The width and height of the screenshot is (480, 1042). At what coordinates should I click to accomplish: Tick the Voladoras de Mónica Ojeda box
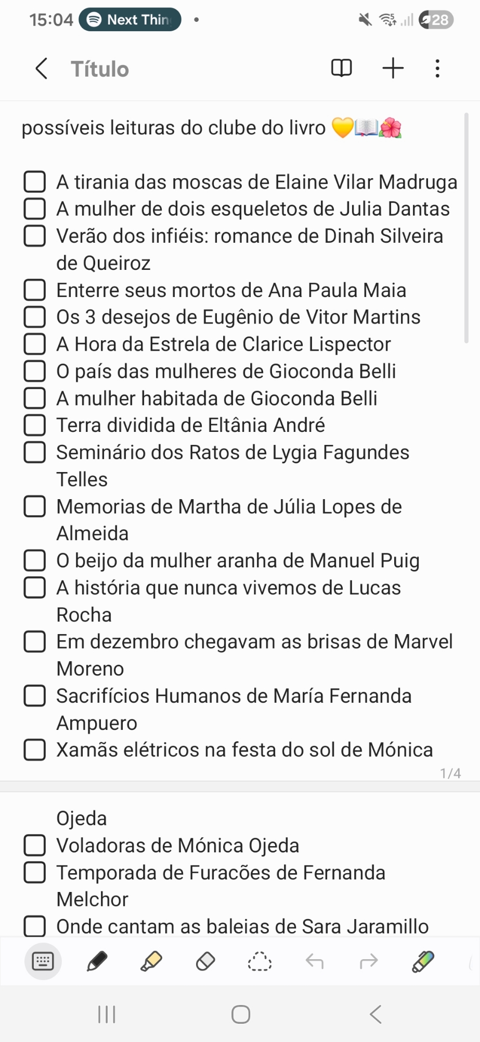click(x=35, y=845)
